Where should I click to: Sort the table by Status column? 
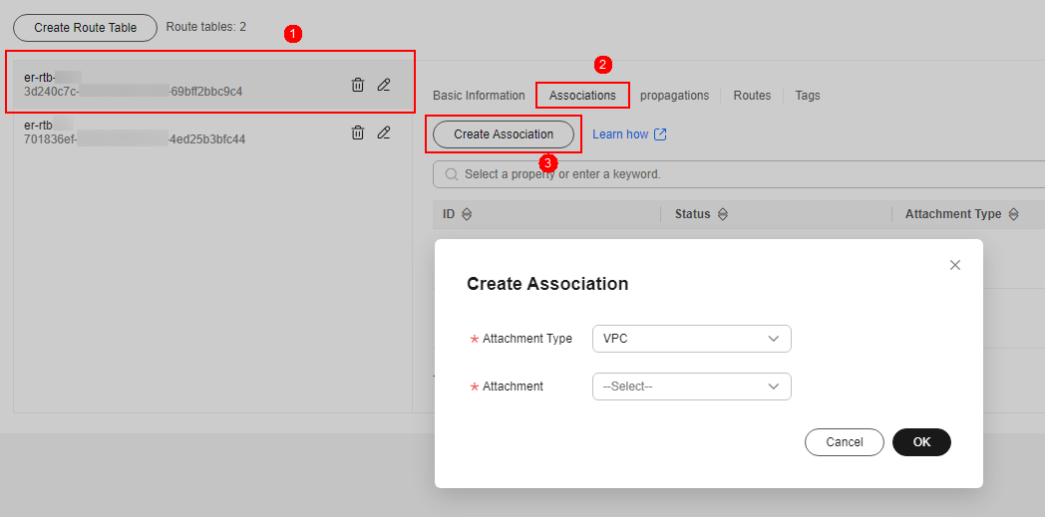click(x=723, y=214)
